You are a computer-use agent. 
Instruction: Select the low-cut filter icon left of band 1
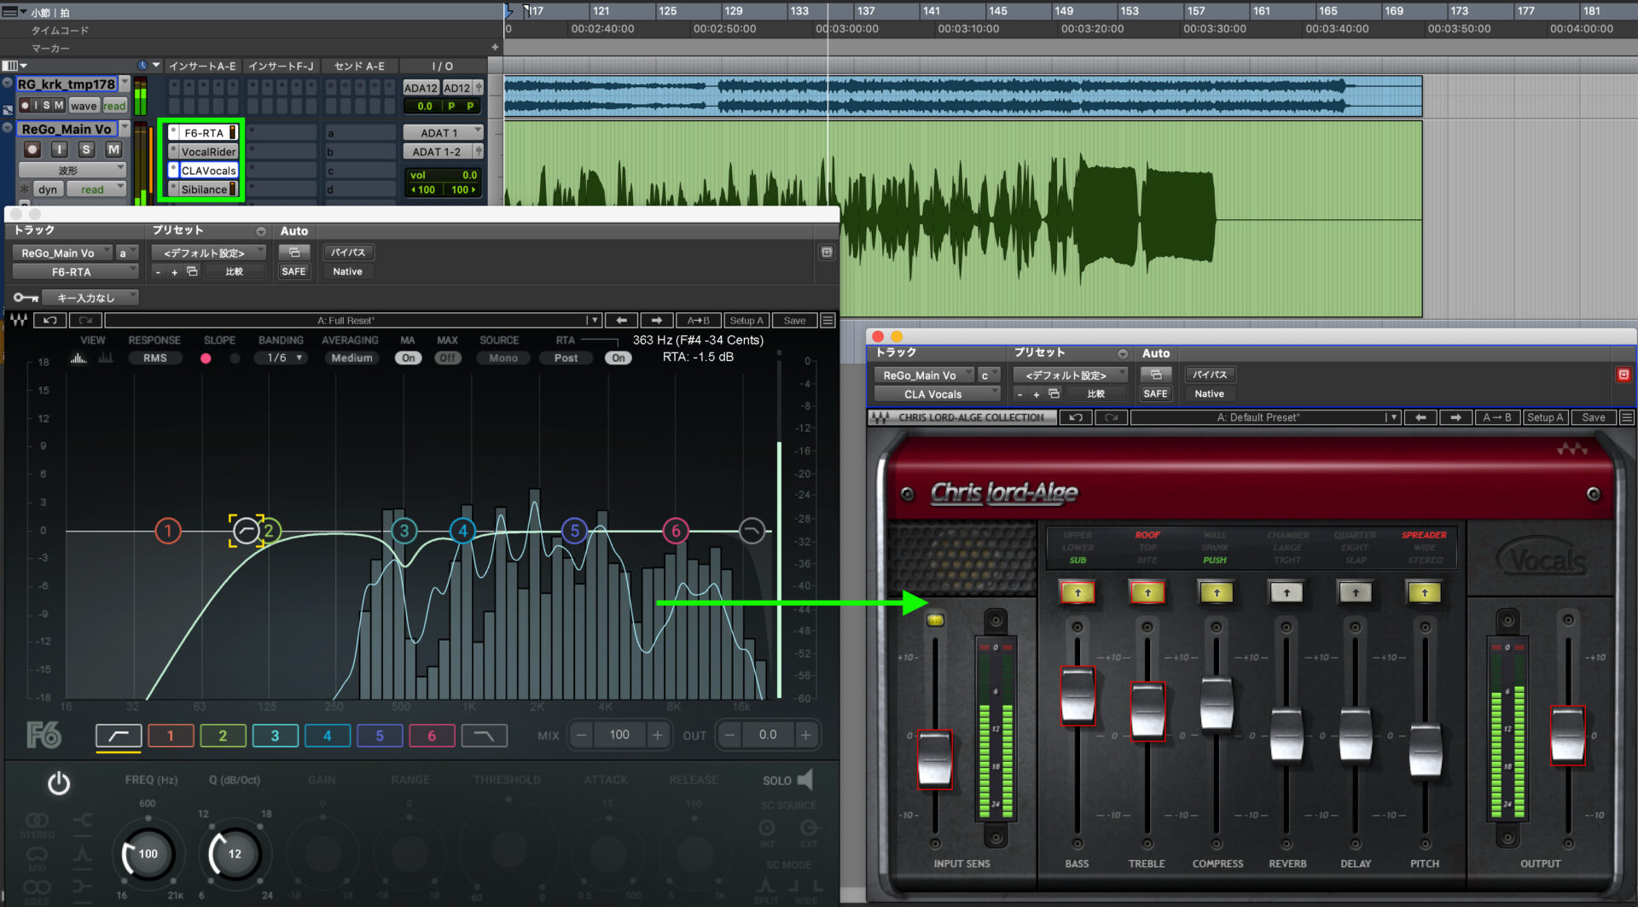(x=118, y=735)
